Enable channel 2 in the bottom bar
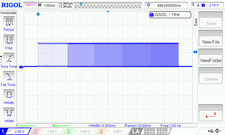Image resolution: width=225 pixels, height=135 pixels. 47,131
